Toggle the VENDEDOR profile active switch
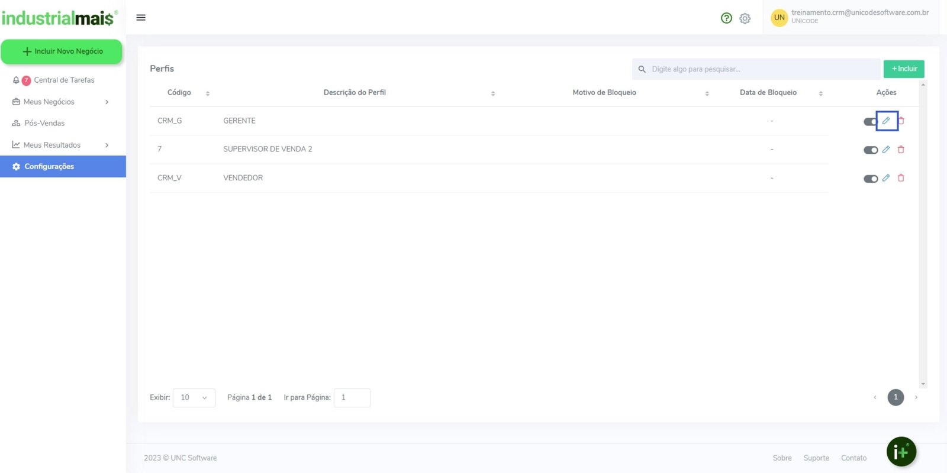 tap(870, 179)
